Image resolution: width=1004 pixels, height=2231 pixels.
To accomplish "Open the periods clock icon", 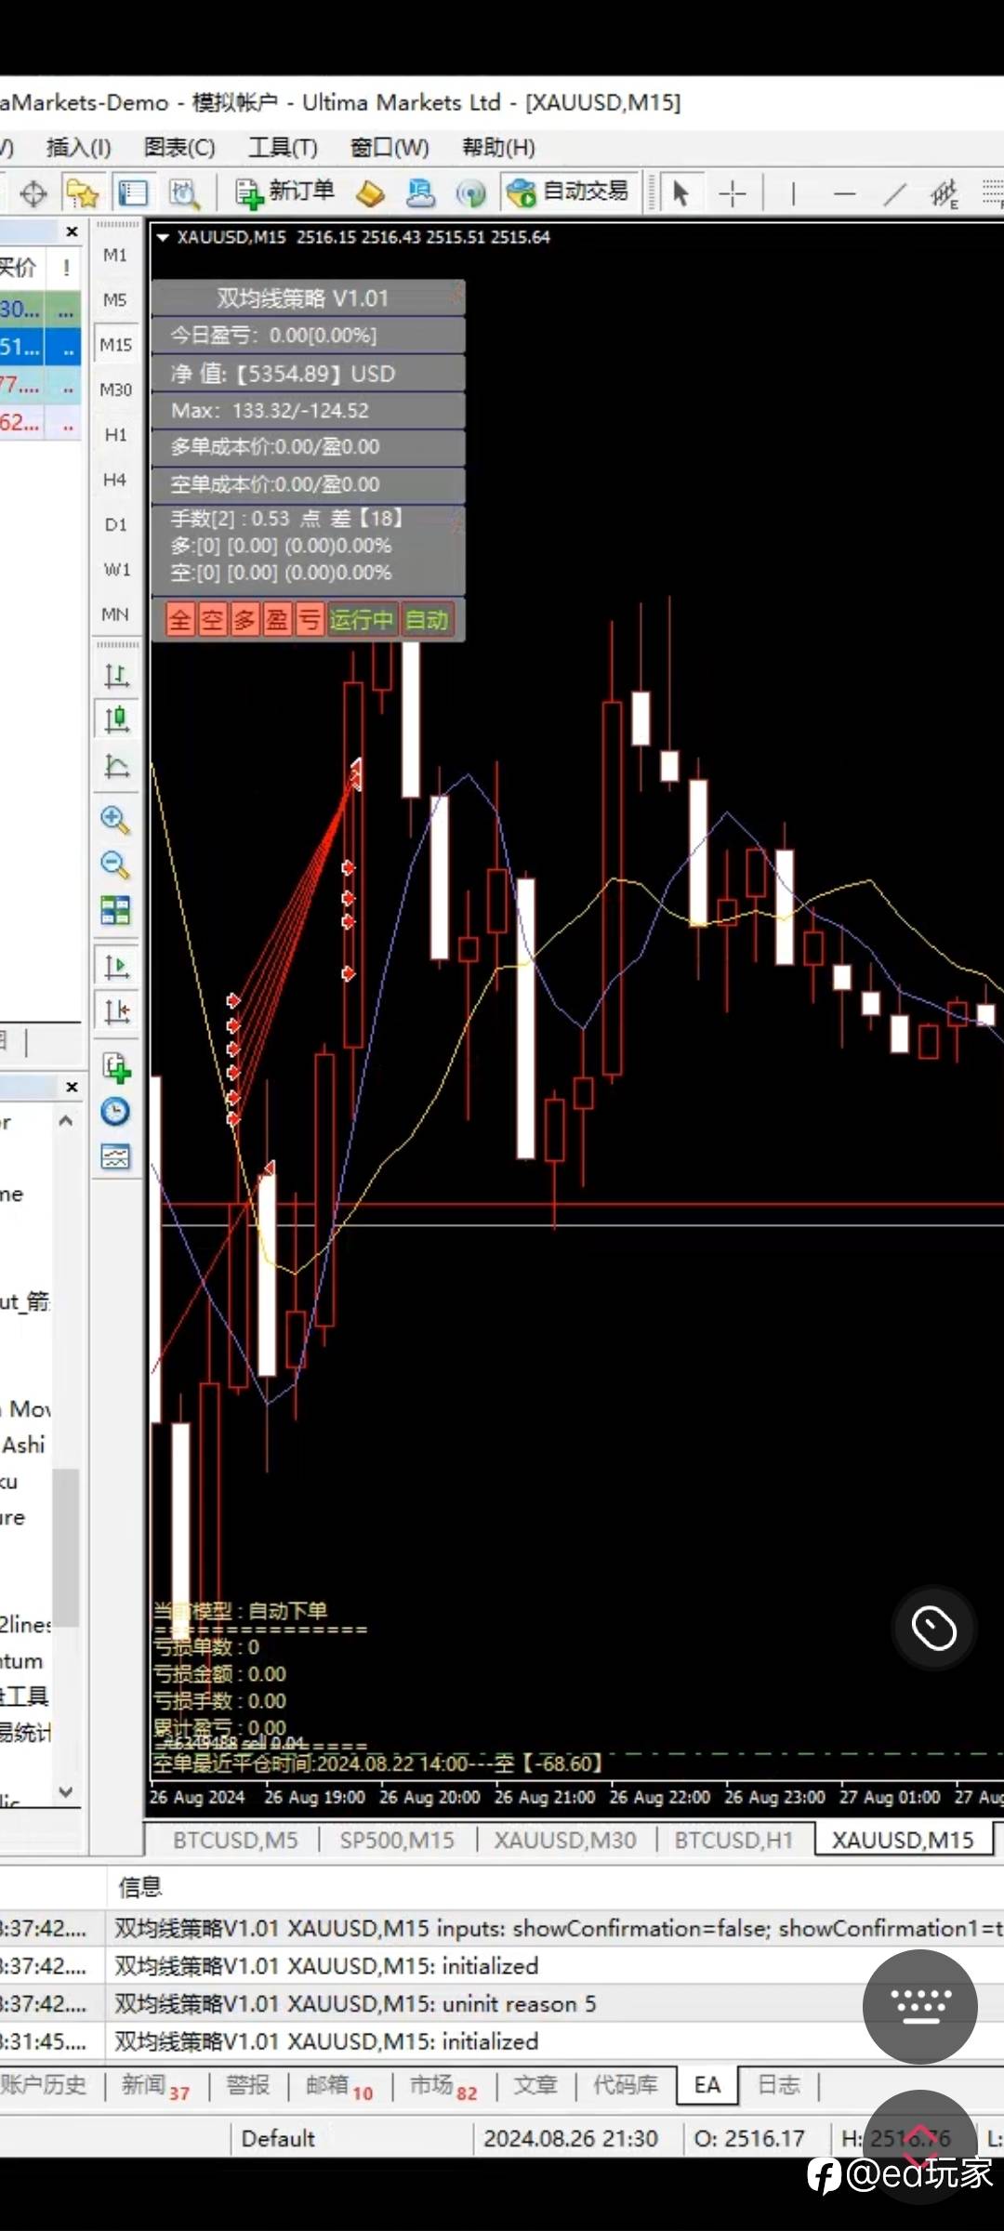I will pyautogui.click(x=115, y=1112).
